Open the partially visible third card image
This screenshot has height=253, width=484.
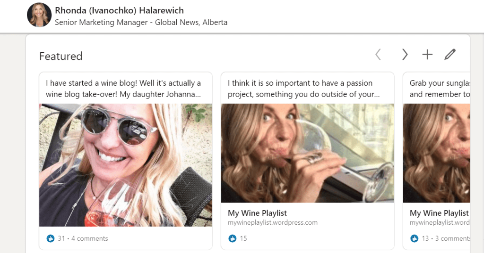coord(436,153)
